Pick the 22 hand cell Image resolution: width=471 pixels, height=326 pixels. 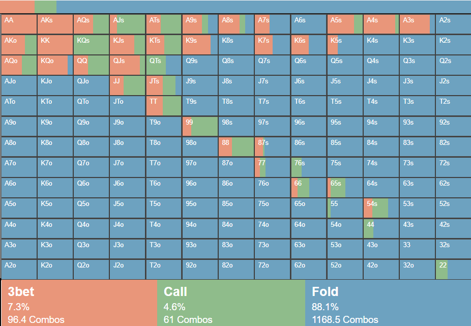453,269
